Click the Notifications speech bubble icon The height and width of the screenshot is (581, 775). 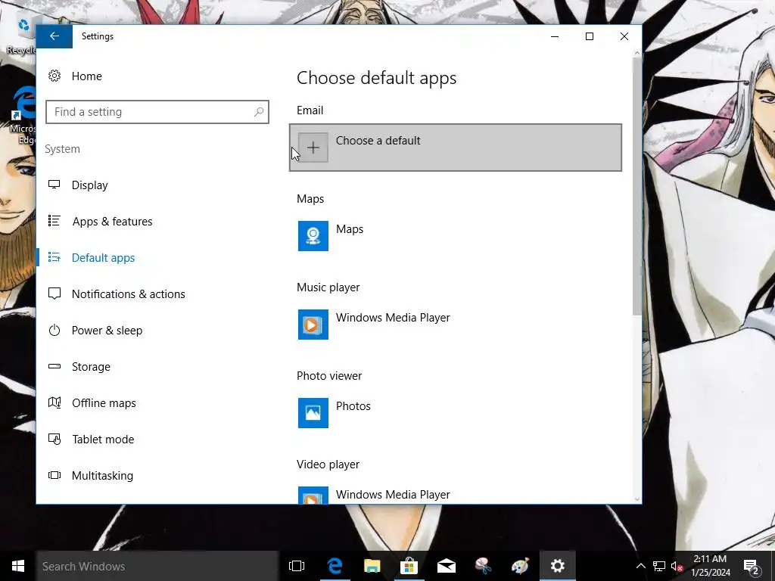click(x=54, y=294)
